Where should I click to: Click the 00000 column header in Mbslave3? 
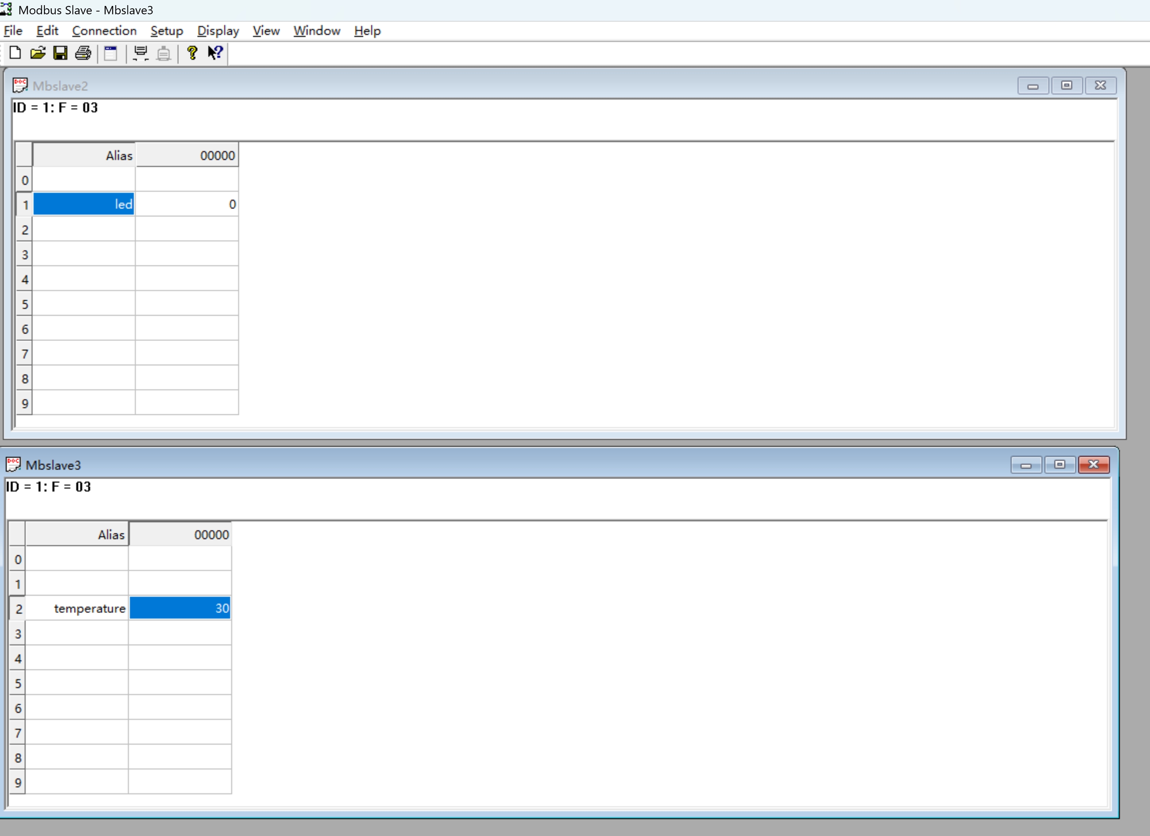(180, 534)
